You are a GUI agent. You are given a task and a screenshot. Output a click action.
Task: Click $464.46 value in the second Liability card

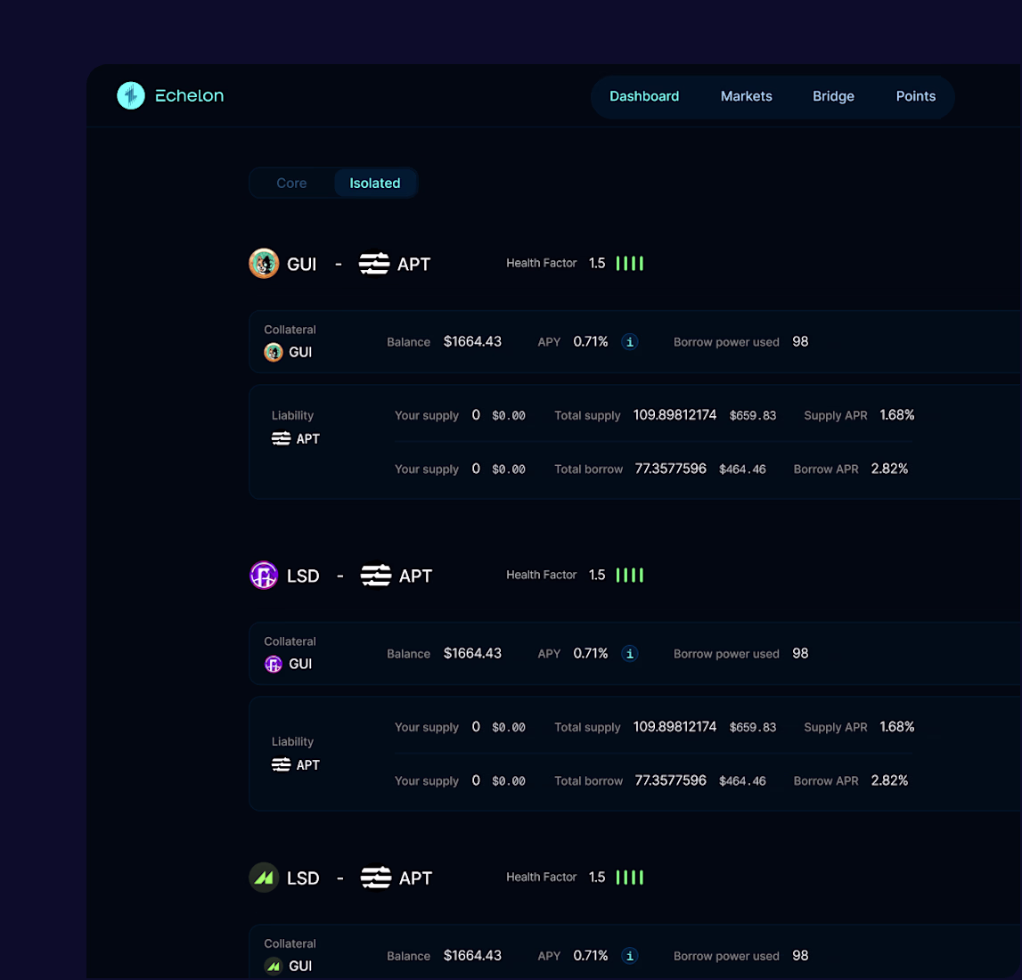[x=742, y=780]
